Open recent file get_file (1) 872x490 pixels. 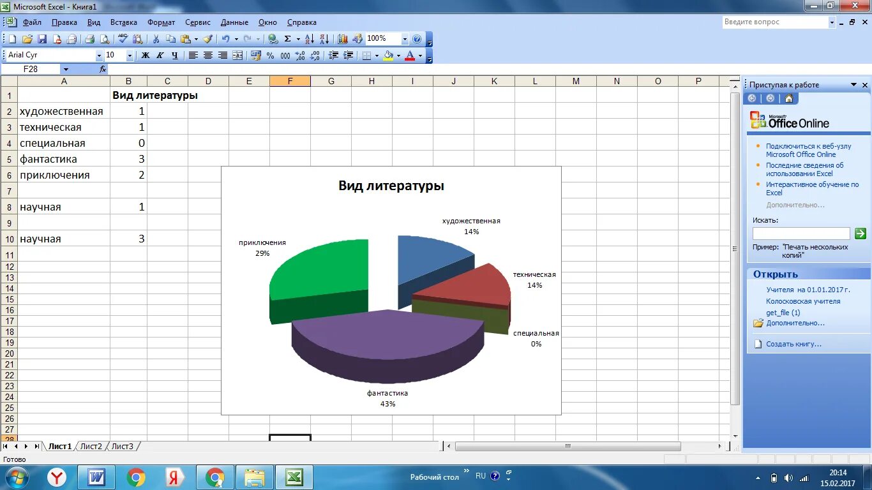coord(783,313)
